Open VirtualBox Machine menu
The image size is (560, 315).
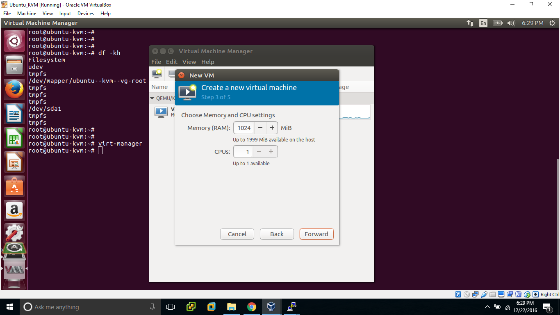(27, 14)
